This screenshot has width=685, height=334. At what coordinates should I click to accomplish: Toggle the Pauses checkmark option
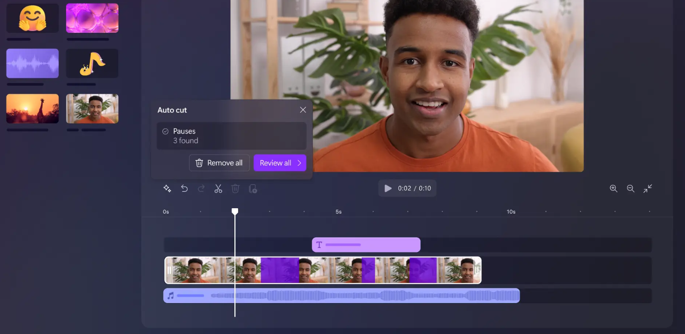point(166,131)
